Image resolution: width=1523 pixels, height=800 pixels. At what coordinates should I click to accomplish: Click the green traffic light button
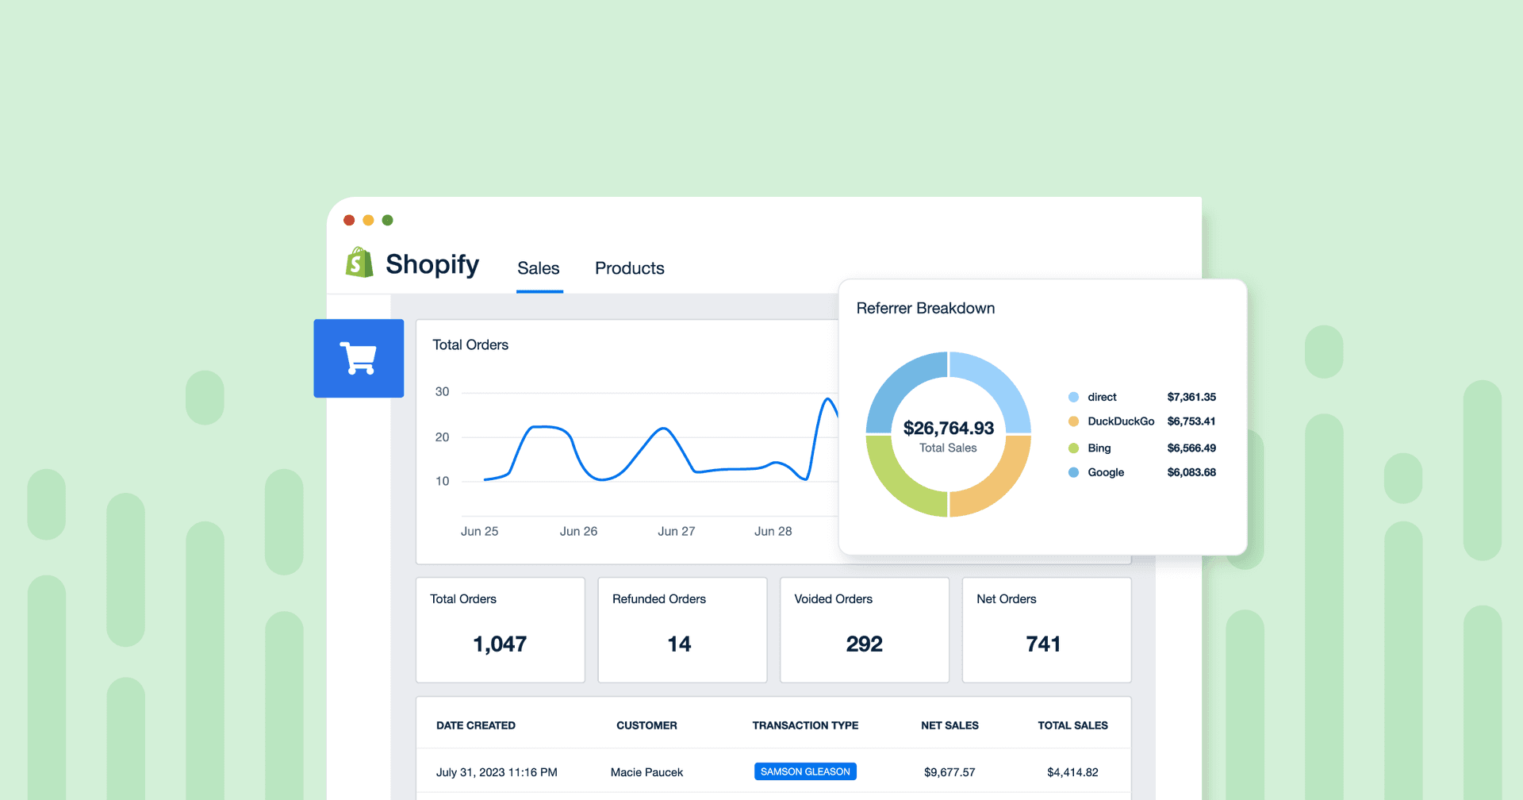click(x=387, y=220)
